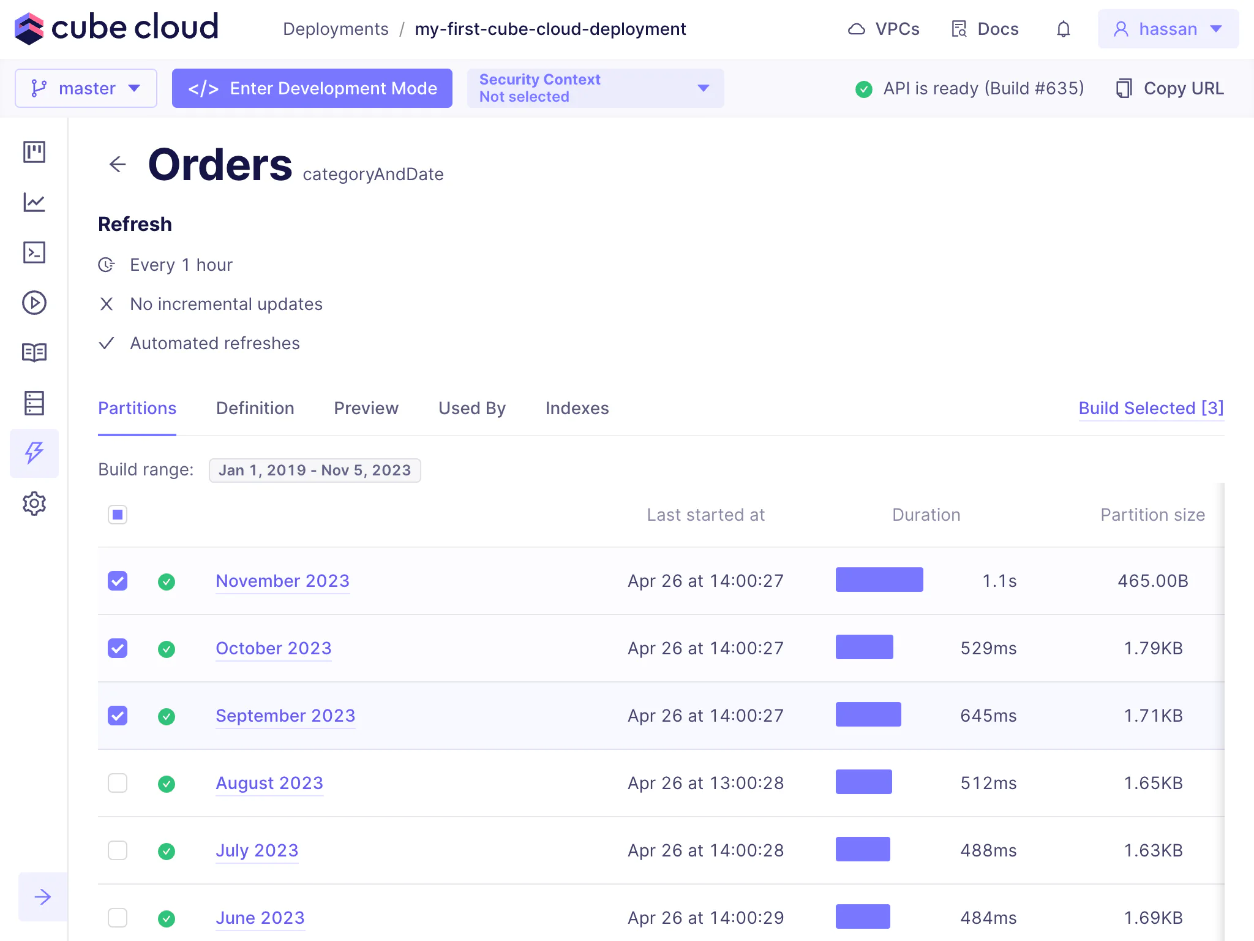Toggle the select-all partitions checkbox

click(x=118, y=515)
